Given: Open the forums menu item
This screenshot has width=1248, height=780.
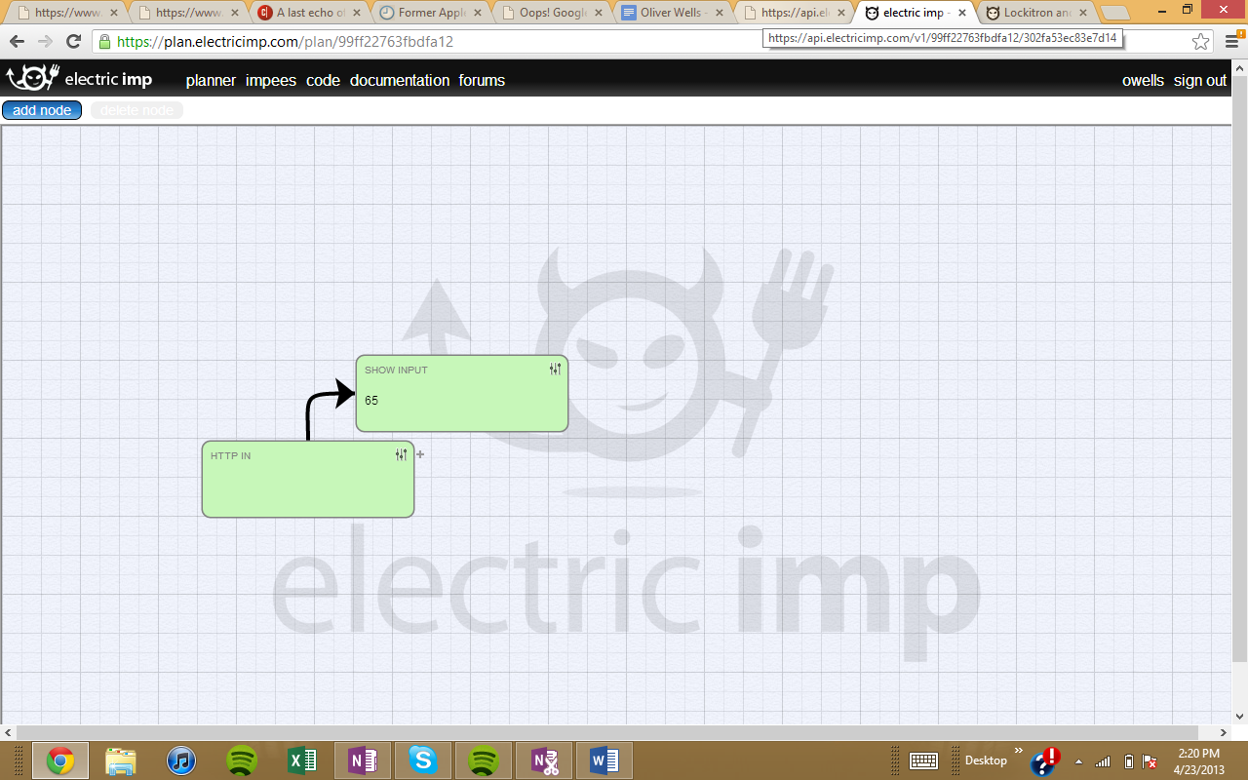Looking at the screenshot, I should 482,80.
